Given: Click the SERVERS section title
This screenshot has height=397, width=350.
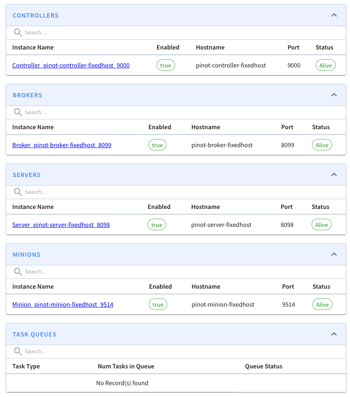Looking at the screenshot, I should coord(27,175).
